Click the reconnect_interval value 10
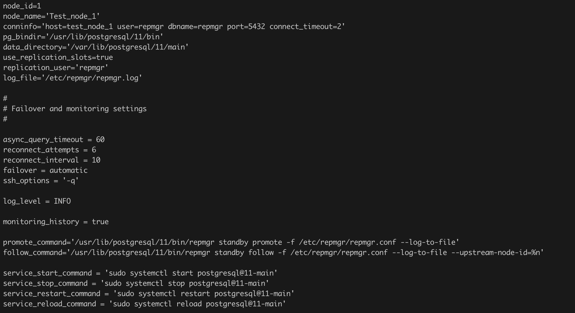The width and height of the screenshot is (575, 313). (x=96, y=160)
